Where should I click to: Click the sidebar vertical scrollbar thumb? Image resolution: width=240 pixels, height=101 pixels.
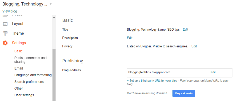coord(54,75)
